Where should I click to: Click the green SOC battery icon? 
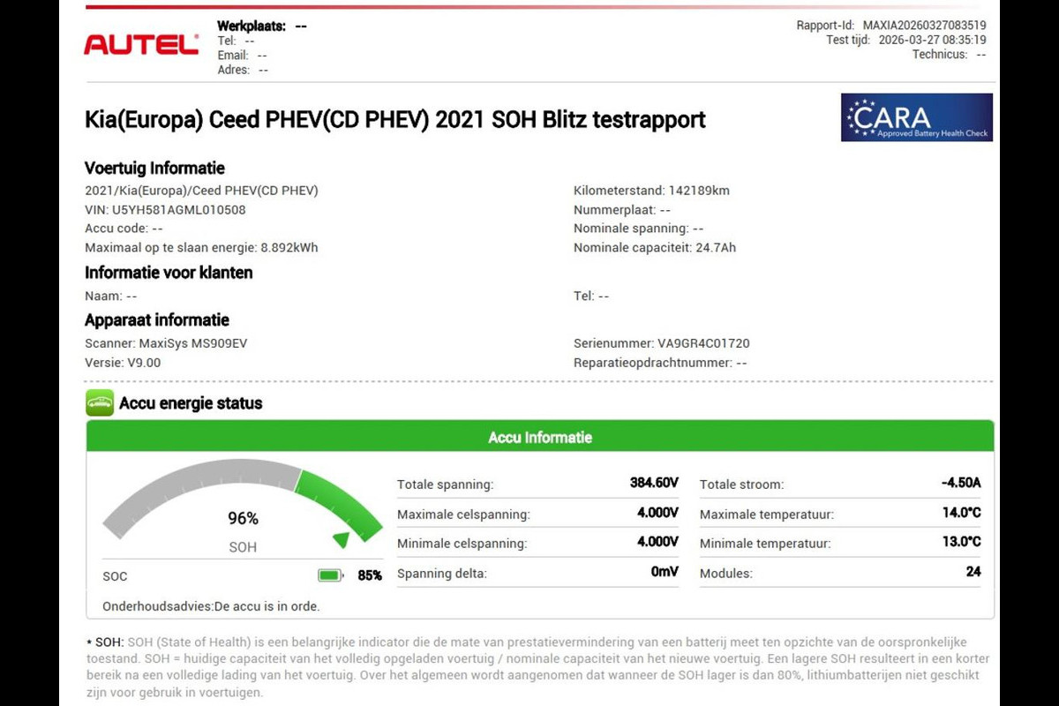coord(330,575)
